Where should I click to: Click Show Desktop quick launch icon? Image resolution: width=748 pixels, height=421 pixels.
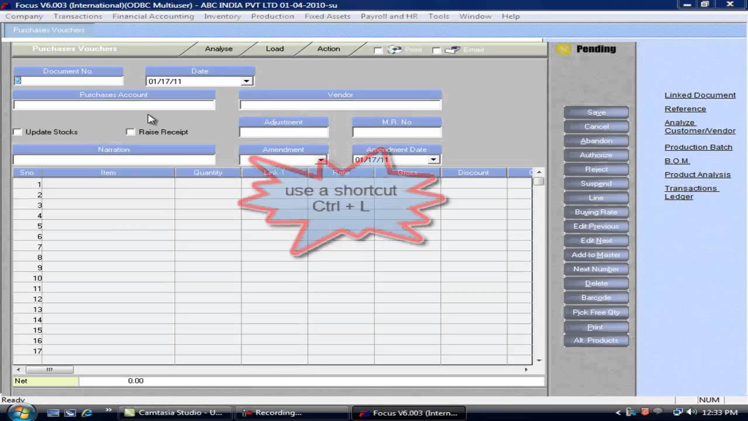(53, 413)
